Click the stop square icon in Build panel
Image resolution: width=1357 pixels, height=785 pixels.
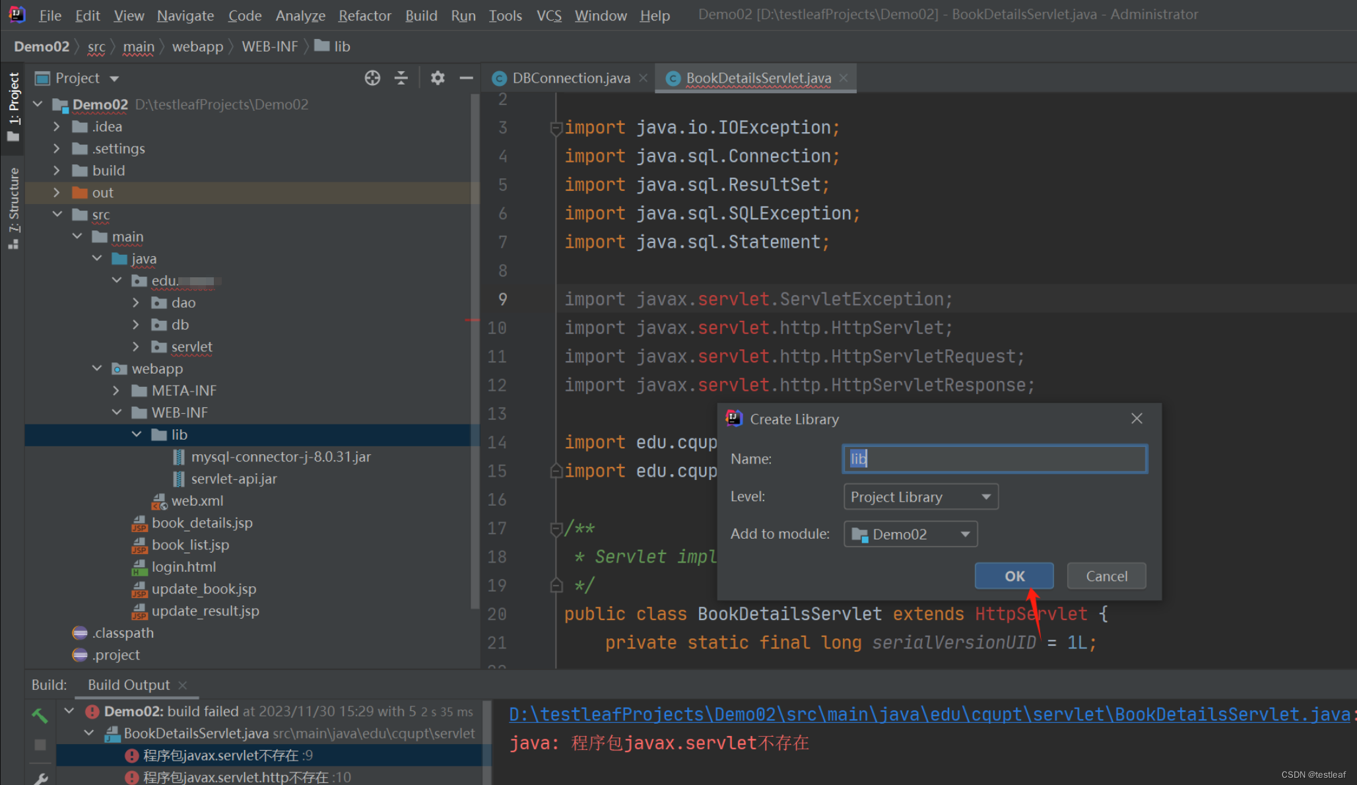[40, 745]
